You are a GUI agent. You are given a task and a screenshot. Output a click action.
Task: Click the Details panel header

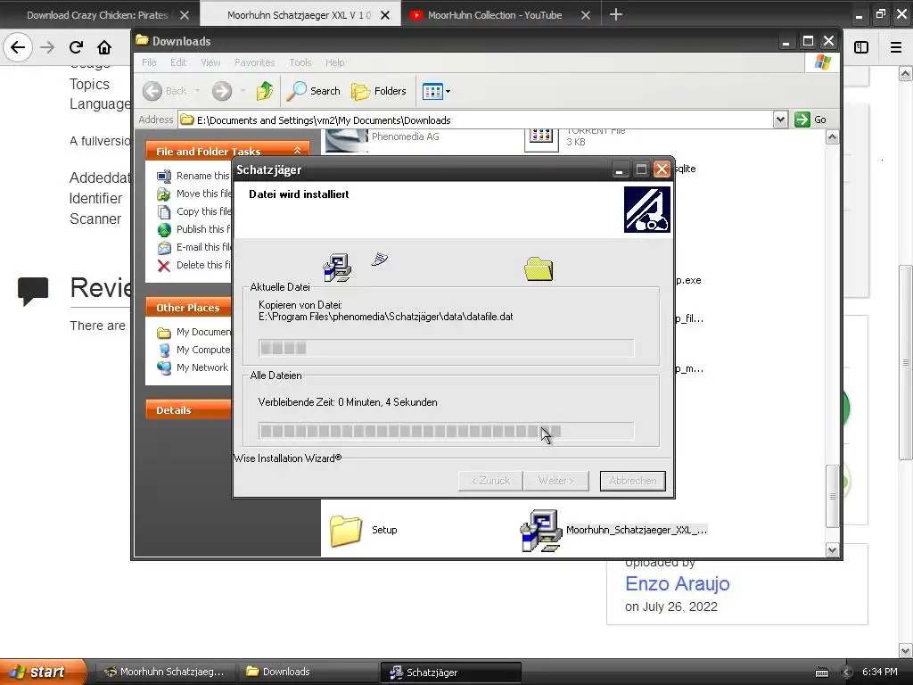click(189, 410)
